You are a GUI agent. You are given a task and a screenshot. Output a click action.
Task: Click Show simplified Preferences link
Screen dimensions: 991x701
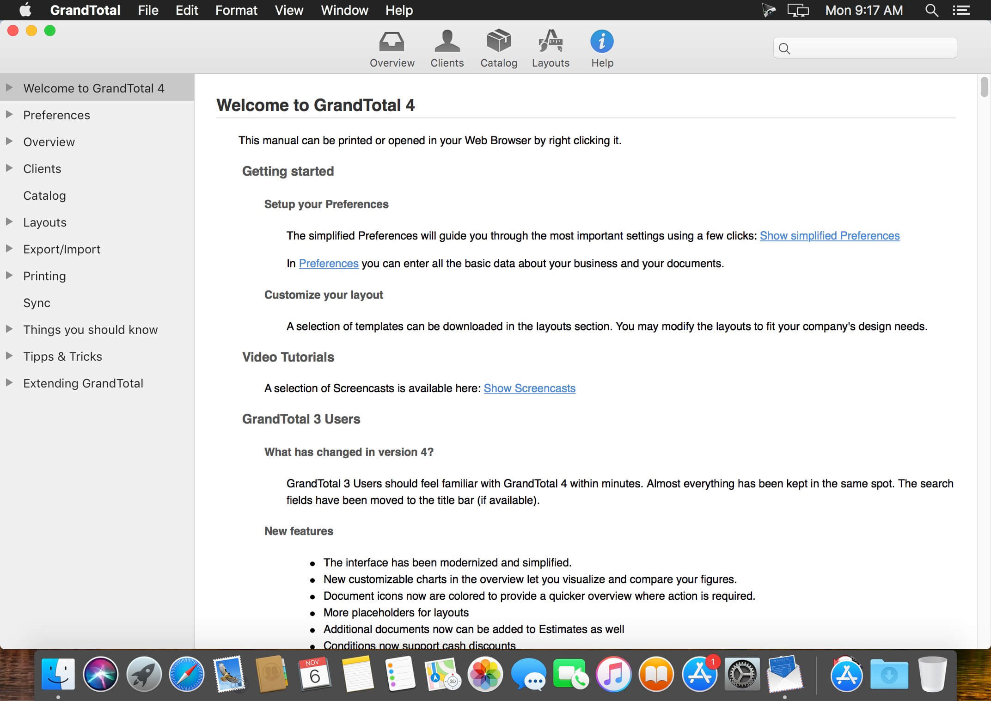(829, 235)
